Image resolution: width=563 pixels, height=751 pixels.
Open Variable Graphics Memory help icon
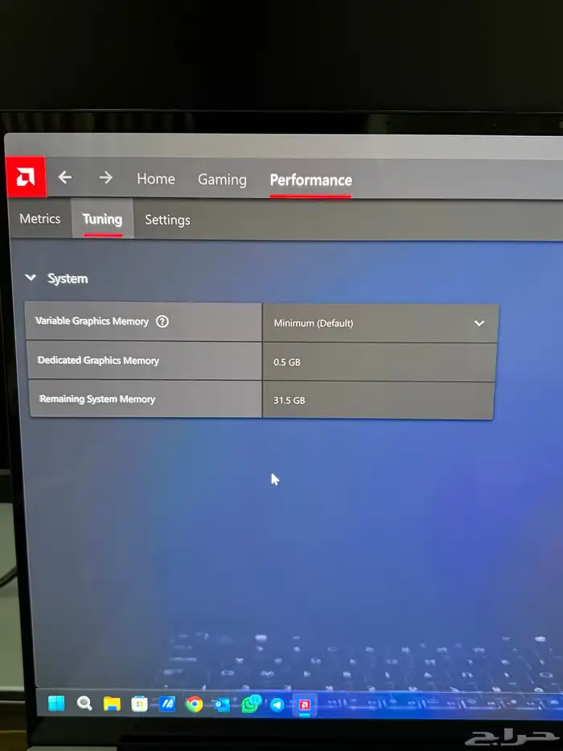click(162, 321)
